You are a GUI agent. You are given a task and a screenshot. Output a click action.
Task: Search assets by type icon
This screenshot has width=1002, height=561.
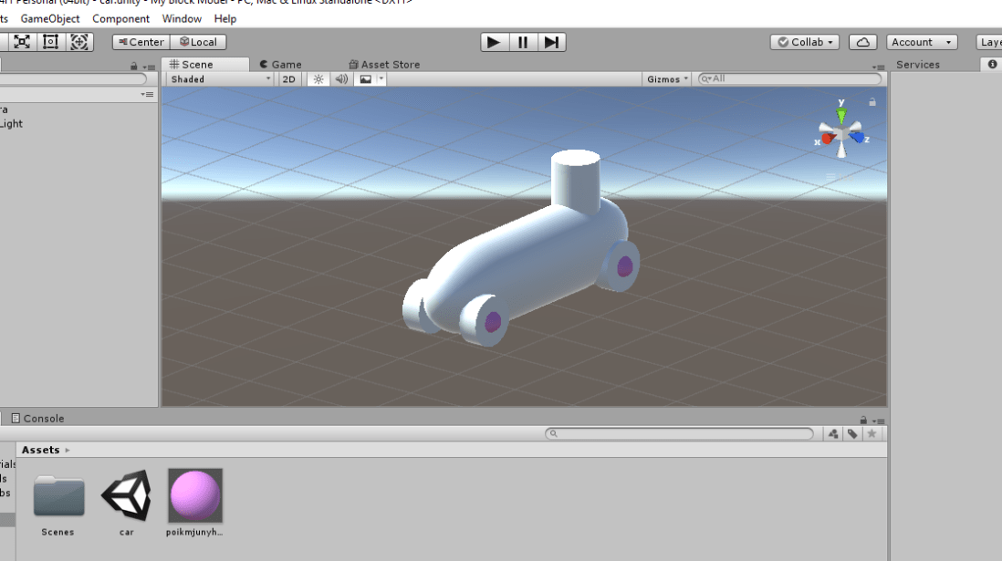pos(833,434)
